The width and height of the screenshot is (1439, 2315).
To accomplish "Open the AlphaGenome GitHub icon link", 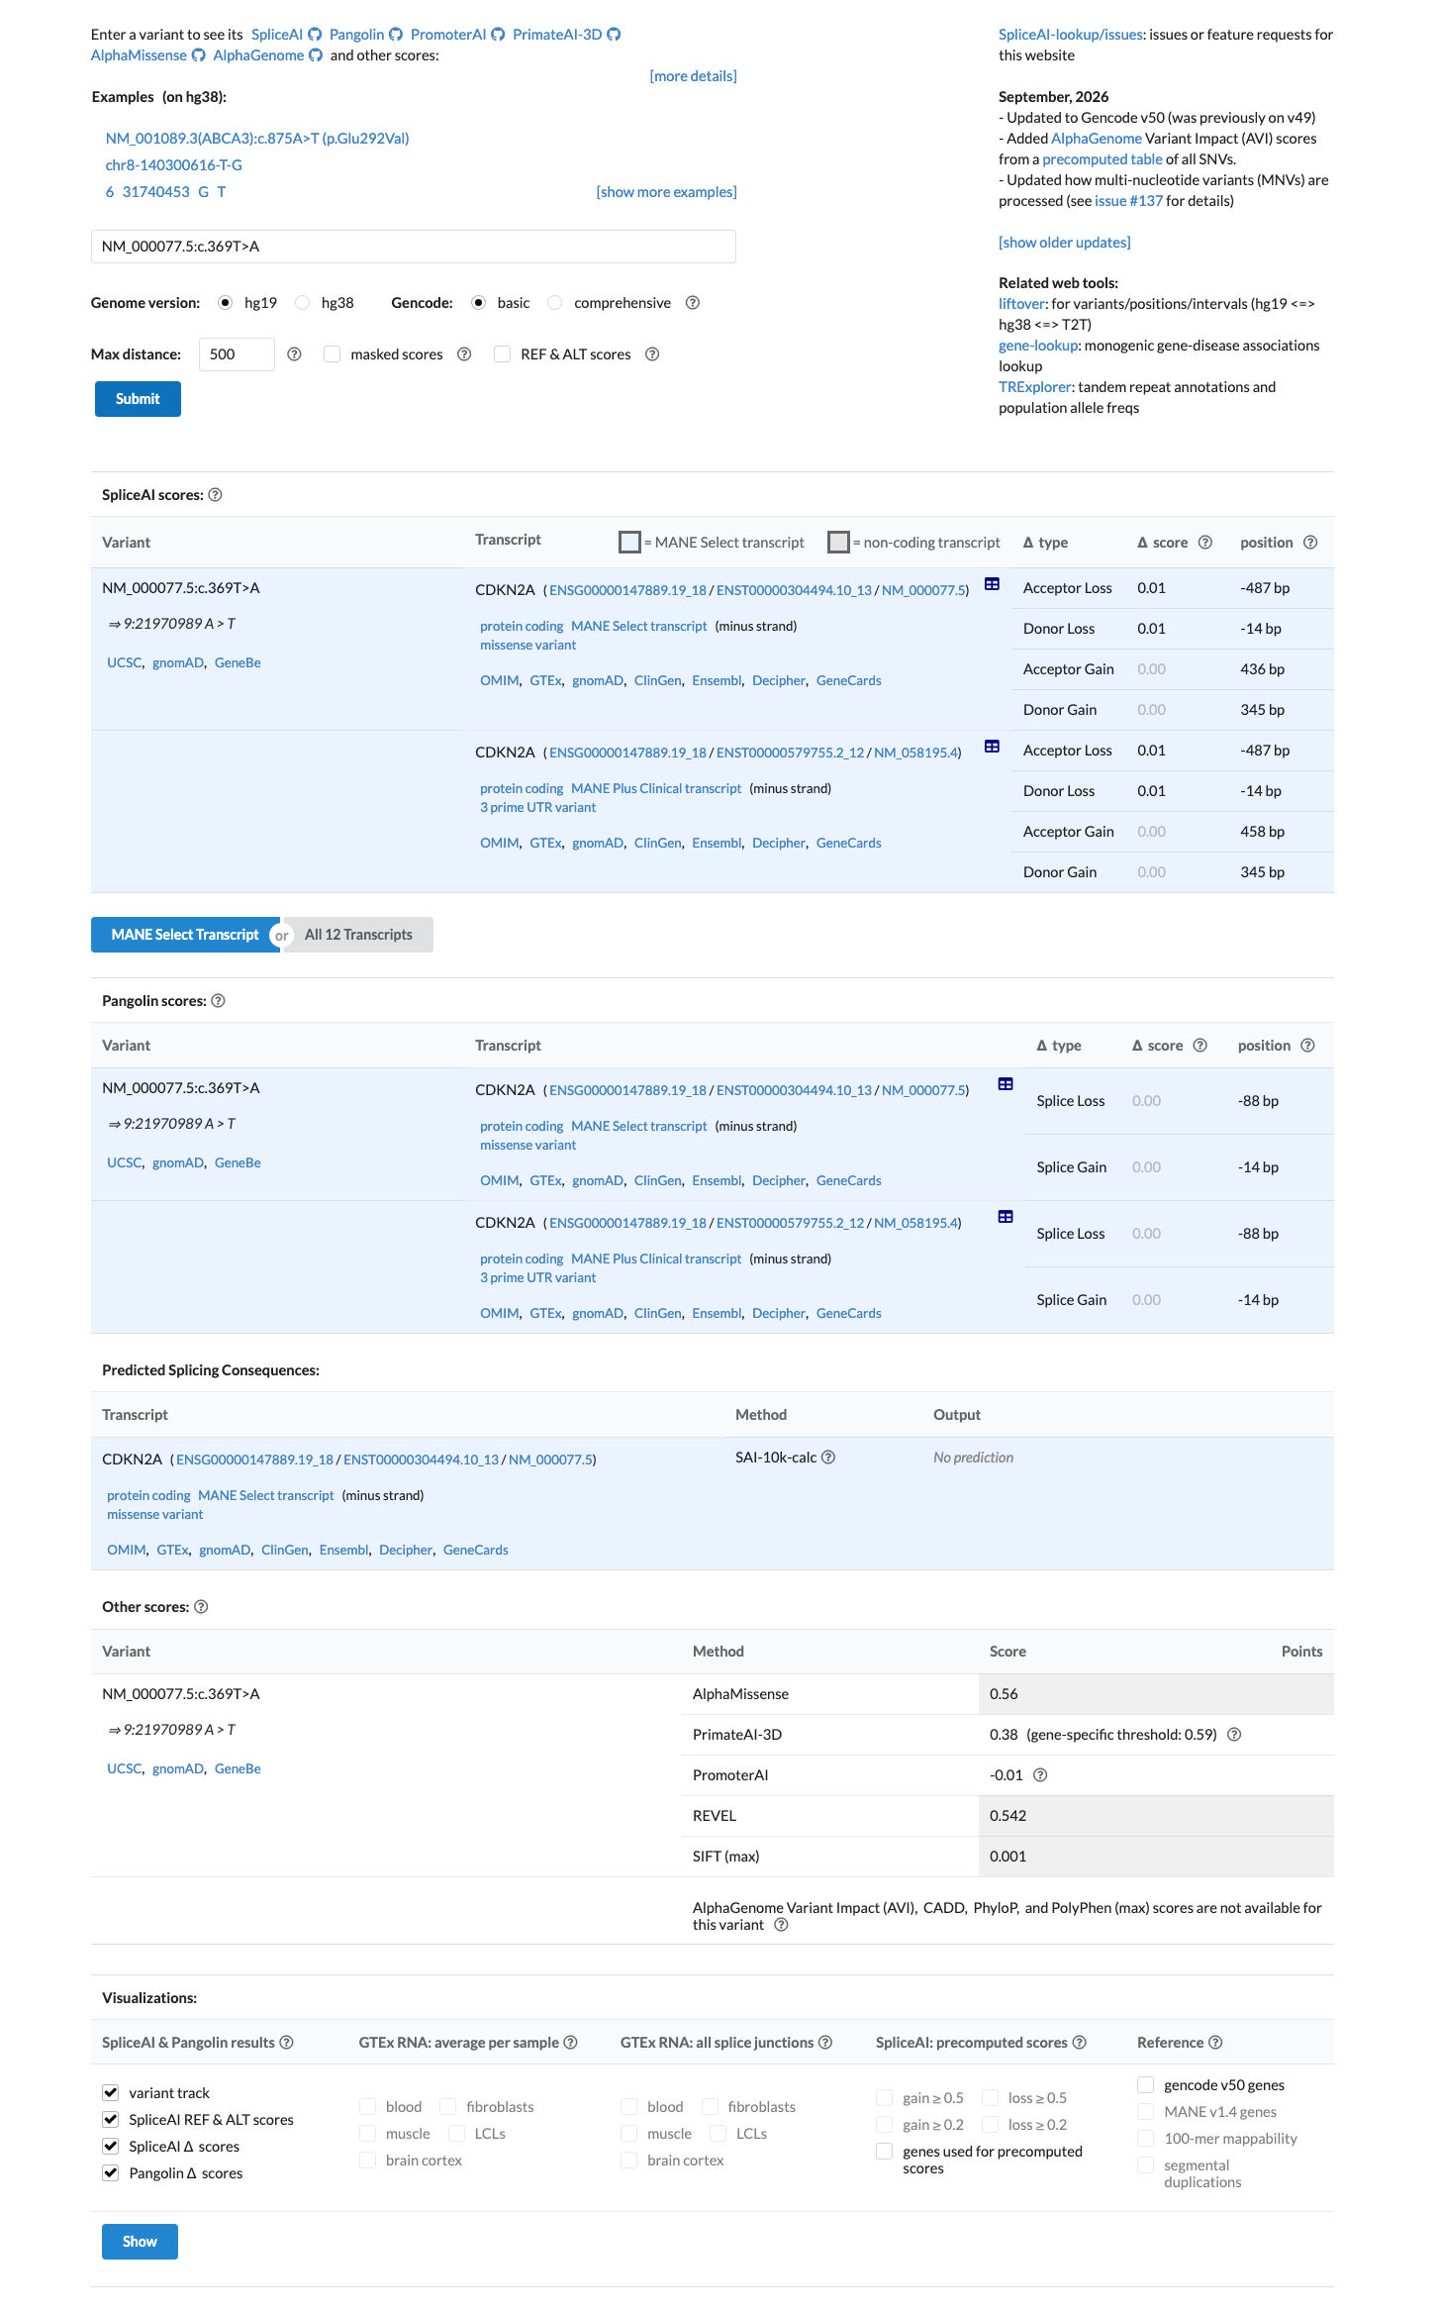I will 316,55.
